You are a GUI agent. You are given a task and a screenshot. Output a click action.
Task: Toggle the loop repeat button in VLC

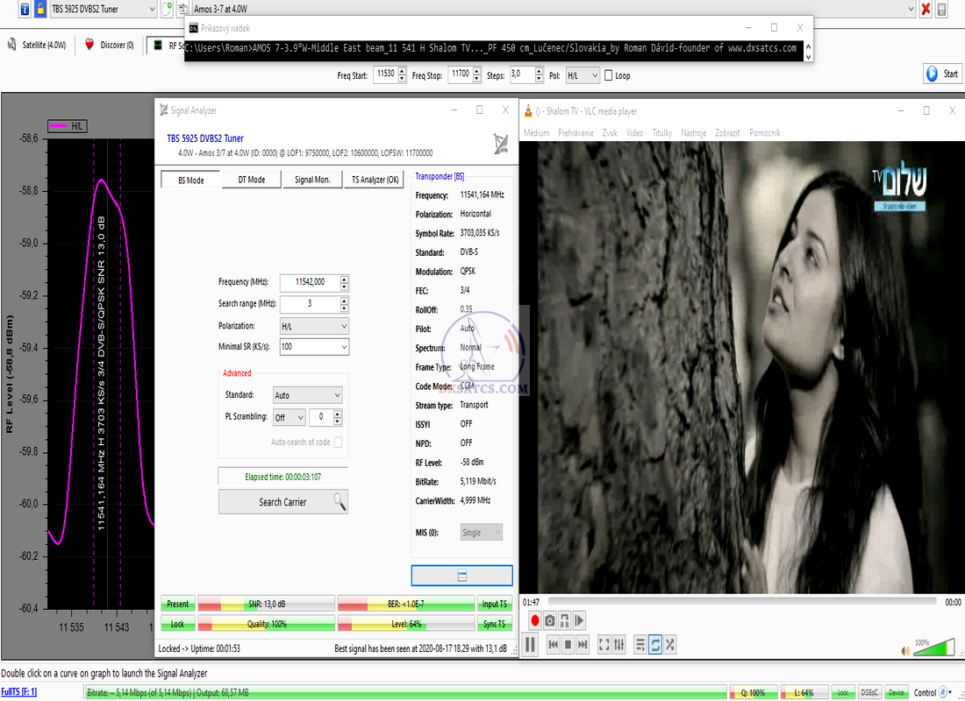coord(655,645)
